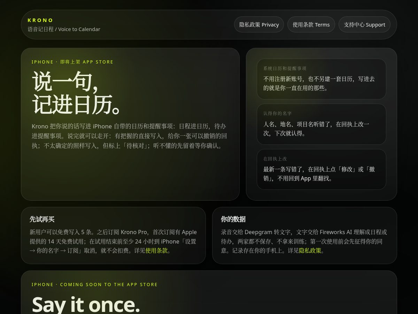Screen dimensions: 418x314
Task: Click the KRONO brand name in header
Action: pyautogui.click(x=40, y=20)
